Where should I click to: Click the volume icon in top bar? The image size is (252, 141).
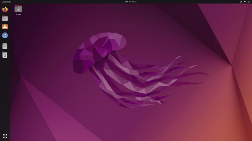(245, 2)
